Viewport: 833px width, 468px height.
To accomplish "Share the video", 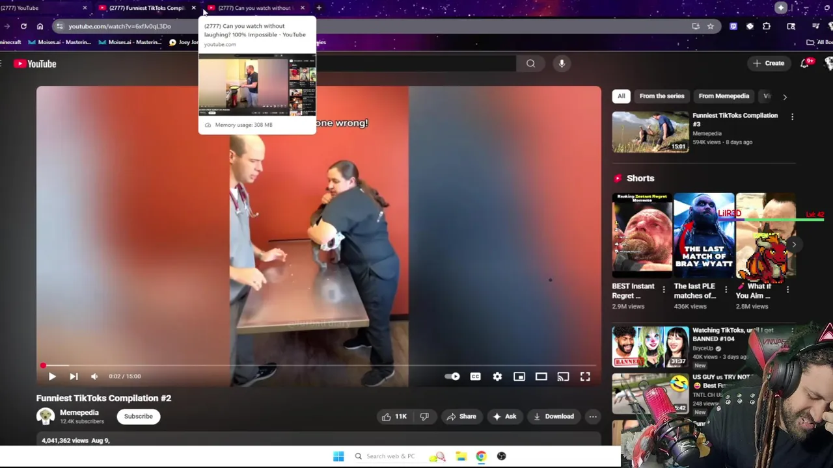I will (x=461, y=417).
